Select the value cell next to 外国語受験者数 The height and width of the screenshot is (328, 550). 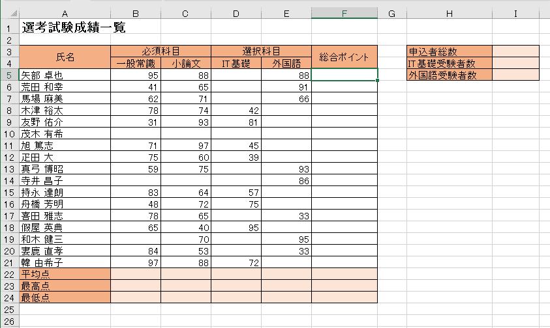coord(515,75)
